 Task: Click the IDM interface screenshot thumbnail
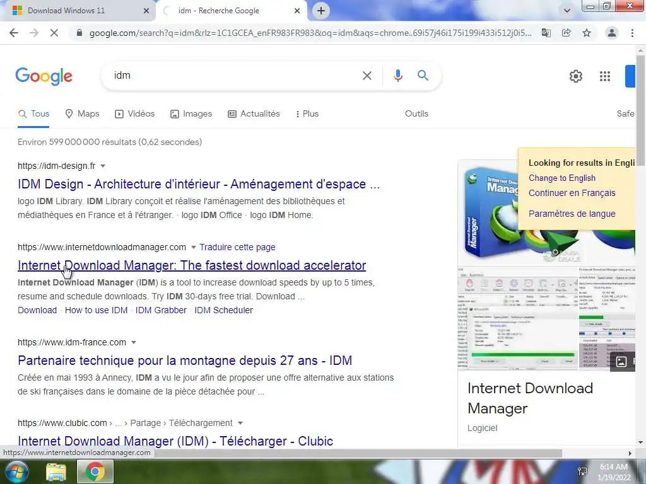click(x=518, y=318)
